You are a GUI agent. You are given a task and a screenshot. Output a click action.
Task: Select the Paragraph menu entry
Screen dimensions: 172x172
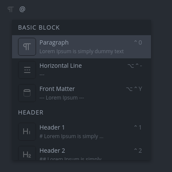pos(81,47)
